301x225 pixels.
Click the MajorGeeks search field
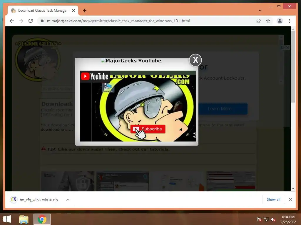pyautogui.click(x=58, y=89)
